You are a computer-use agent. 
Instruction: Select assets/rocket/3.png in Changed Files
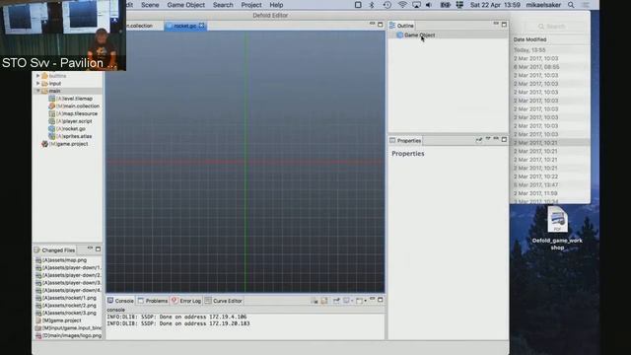pos(69,313)
